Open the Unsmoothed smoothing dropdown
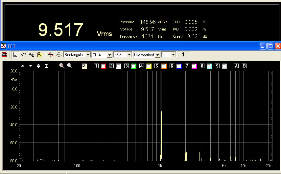The image size is (281, 174). click(x=157, y=55)
